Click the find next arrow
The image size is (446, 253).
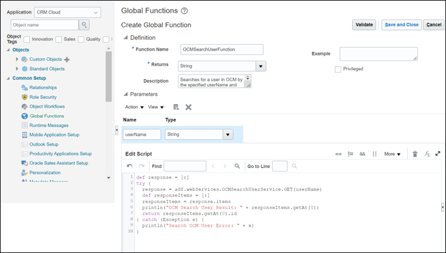(224, 166)
